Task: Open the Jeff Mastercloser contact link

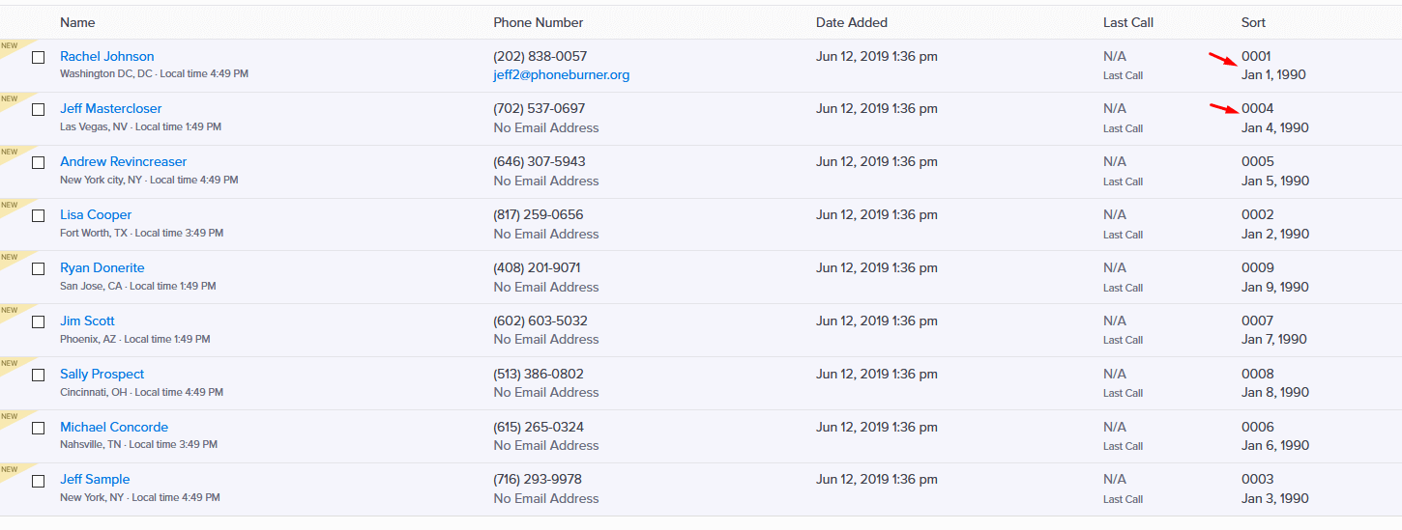Action: click(x=111, y=108)
